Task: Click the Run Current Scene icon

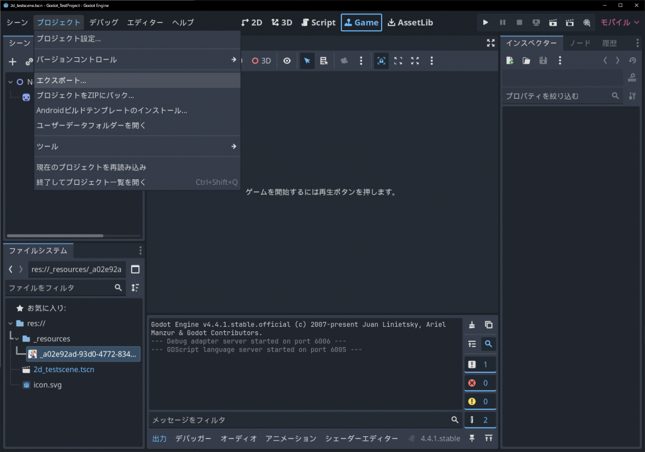Action: pyautogui.click(x=553, y=23)
